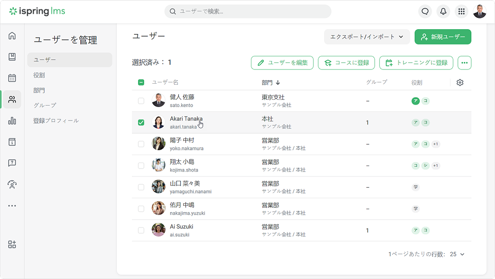Open the reports bar chart icon
This screenshot has height=279, width=495.
coord(12,121)
